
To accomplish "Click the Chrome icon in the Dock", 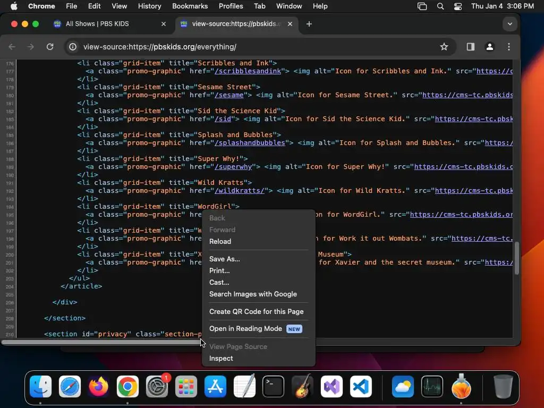I will click(127, 386).
